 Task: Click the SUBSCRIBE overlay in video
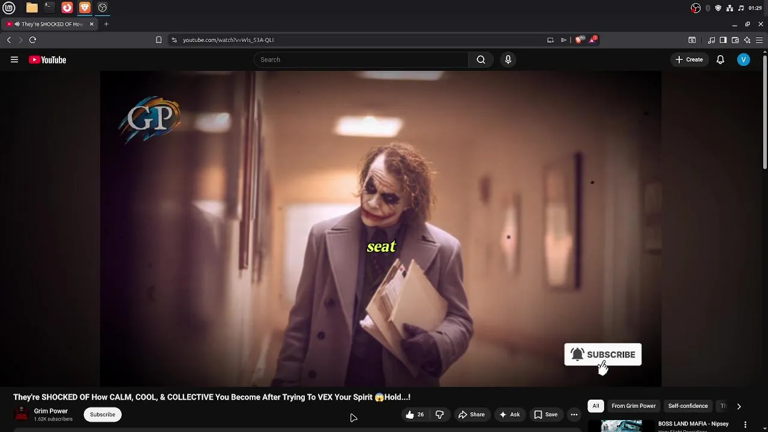(603, 355)
